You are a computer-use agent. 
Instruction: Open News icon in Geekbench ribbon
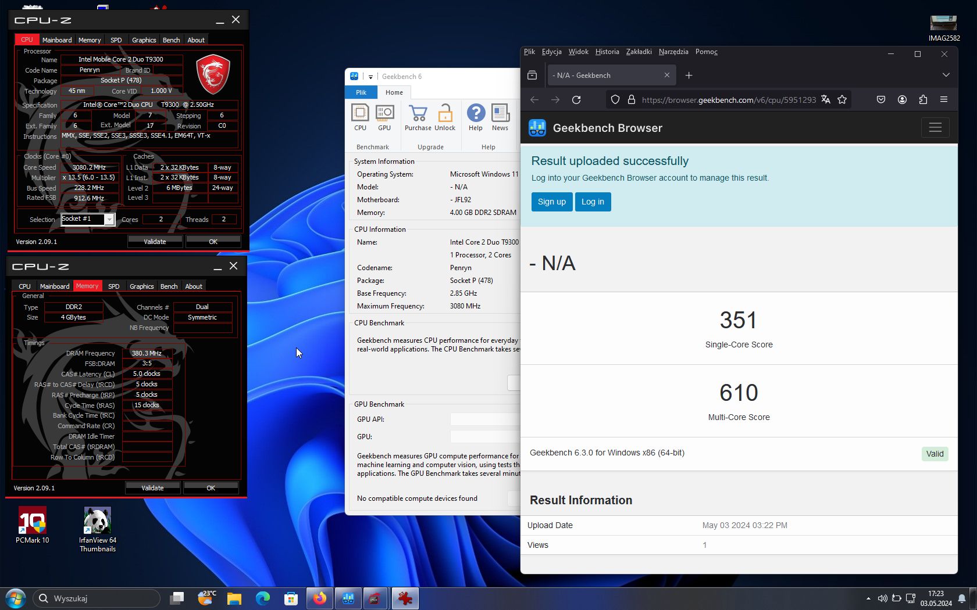pos(500,117)
